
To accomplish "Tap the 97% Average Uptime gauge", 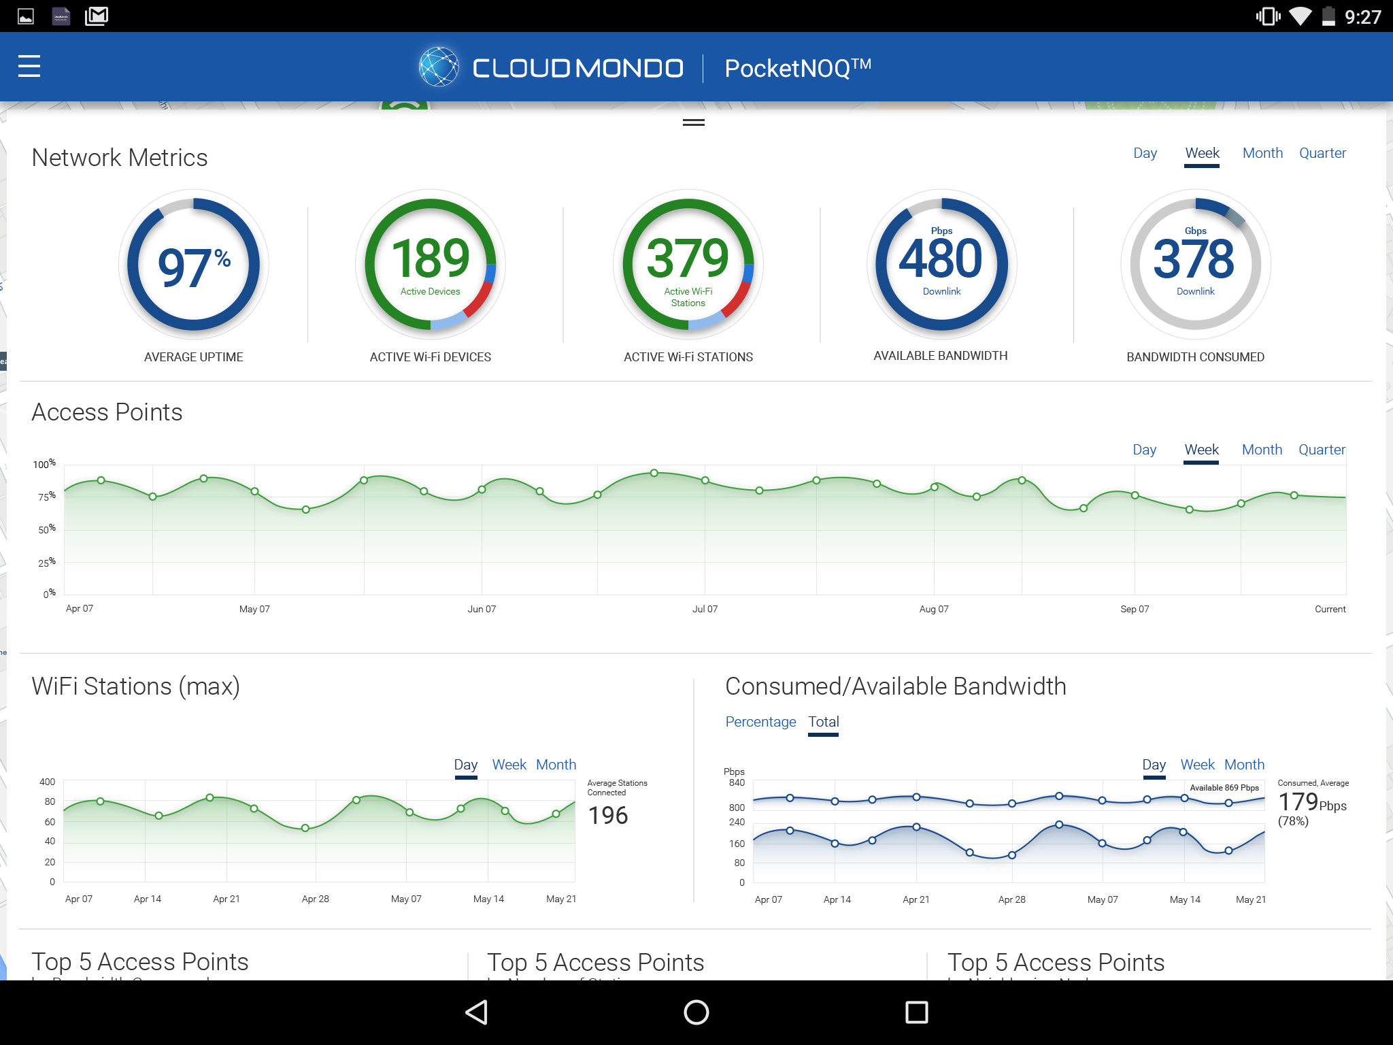I will (x=194, y=265).
